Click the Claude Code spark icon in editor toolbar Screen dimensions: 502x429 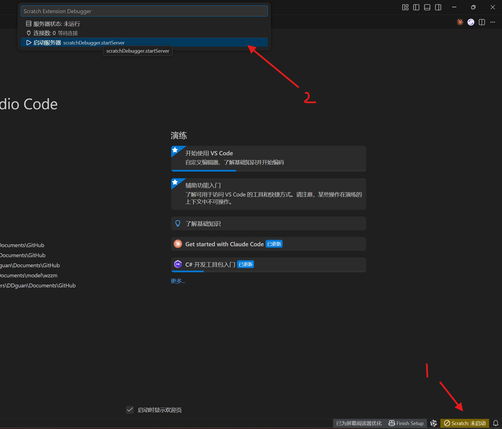[460, 22]
